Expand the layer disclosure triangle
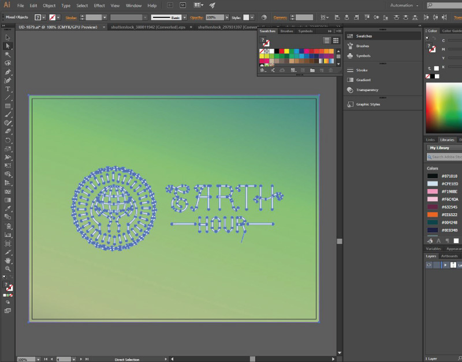The height and width of the screenshot is (362, 462). click(445, 265)
